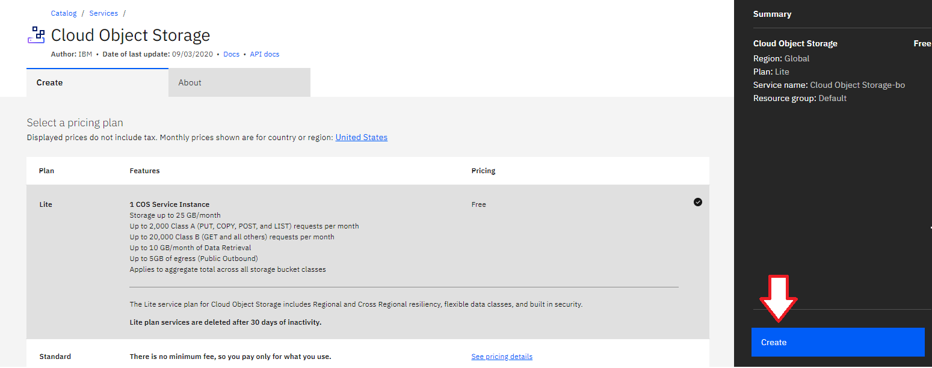Select the Create tab
The image size is (932, 368).
coord(97,83)
